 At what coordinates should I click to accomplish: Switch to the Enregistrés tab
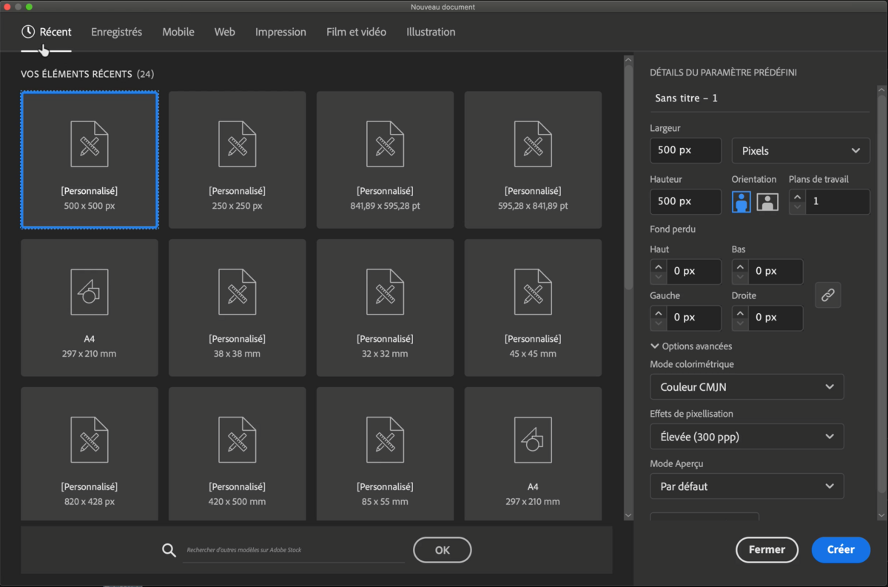[x=116, y=32]
